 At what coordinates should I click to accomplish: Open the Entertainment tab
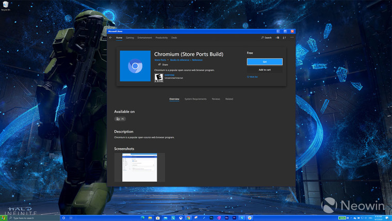144,38
